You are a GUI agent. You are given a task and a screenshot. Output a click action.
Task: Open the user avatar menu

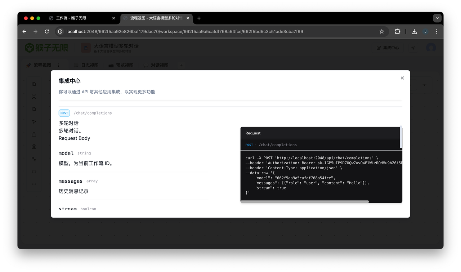431,48
